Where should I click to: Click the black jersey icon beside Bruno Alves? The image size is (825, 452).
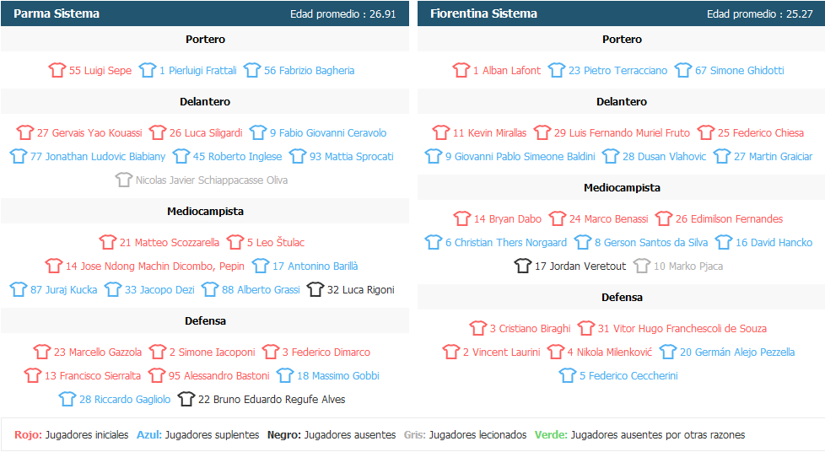(x=186, y=400)
